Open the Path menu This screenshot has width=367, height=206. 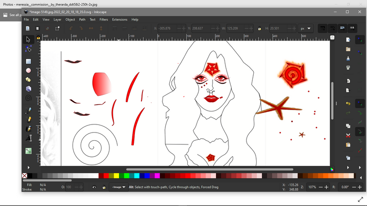[x=82, y=20]
